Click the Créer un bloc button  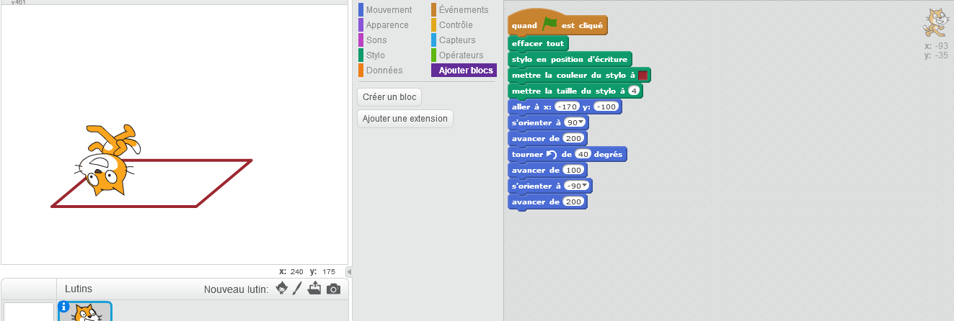389,96
